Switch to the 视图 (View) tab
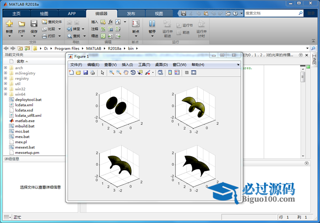 [159, 14]
